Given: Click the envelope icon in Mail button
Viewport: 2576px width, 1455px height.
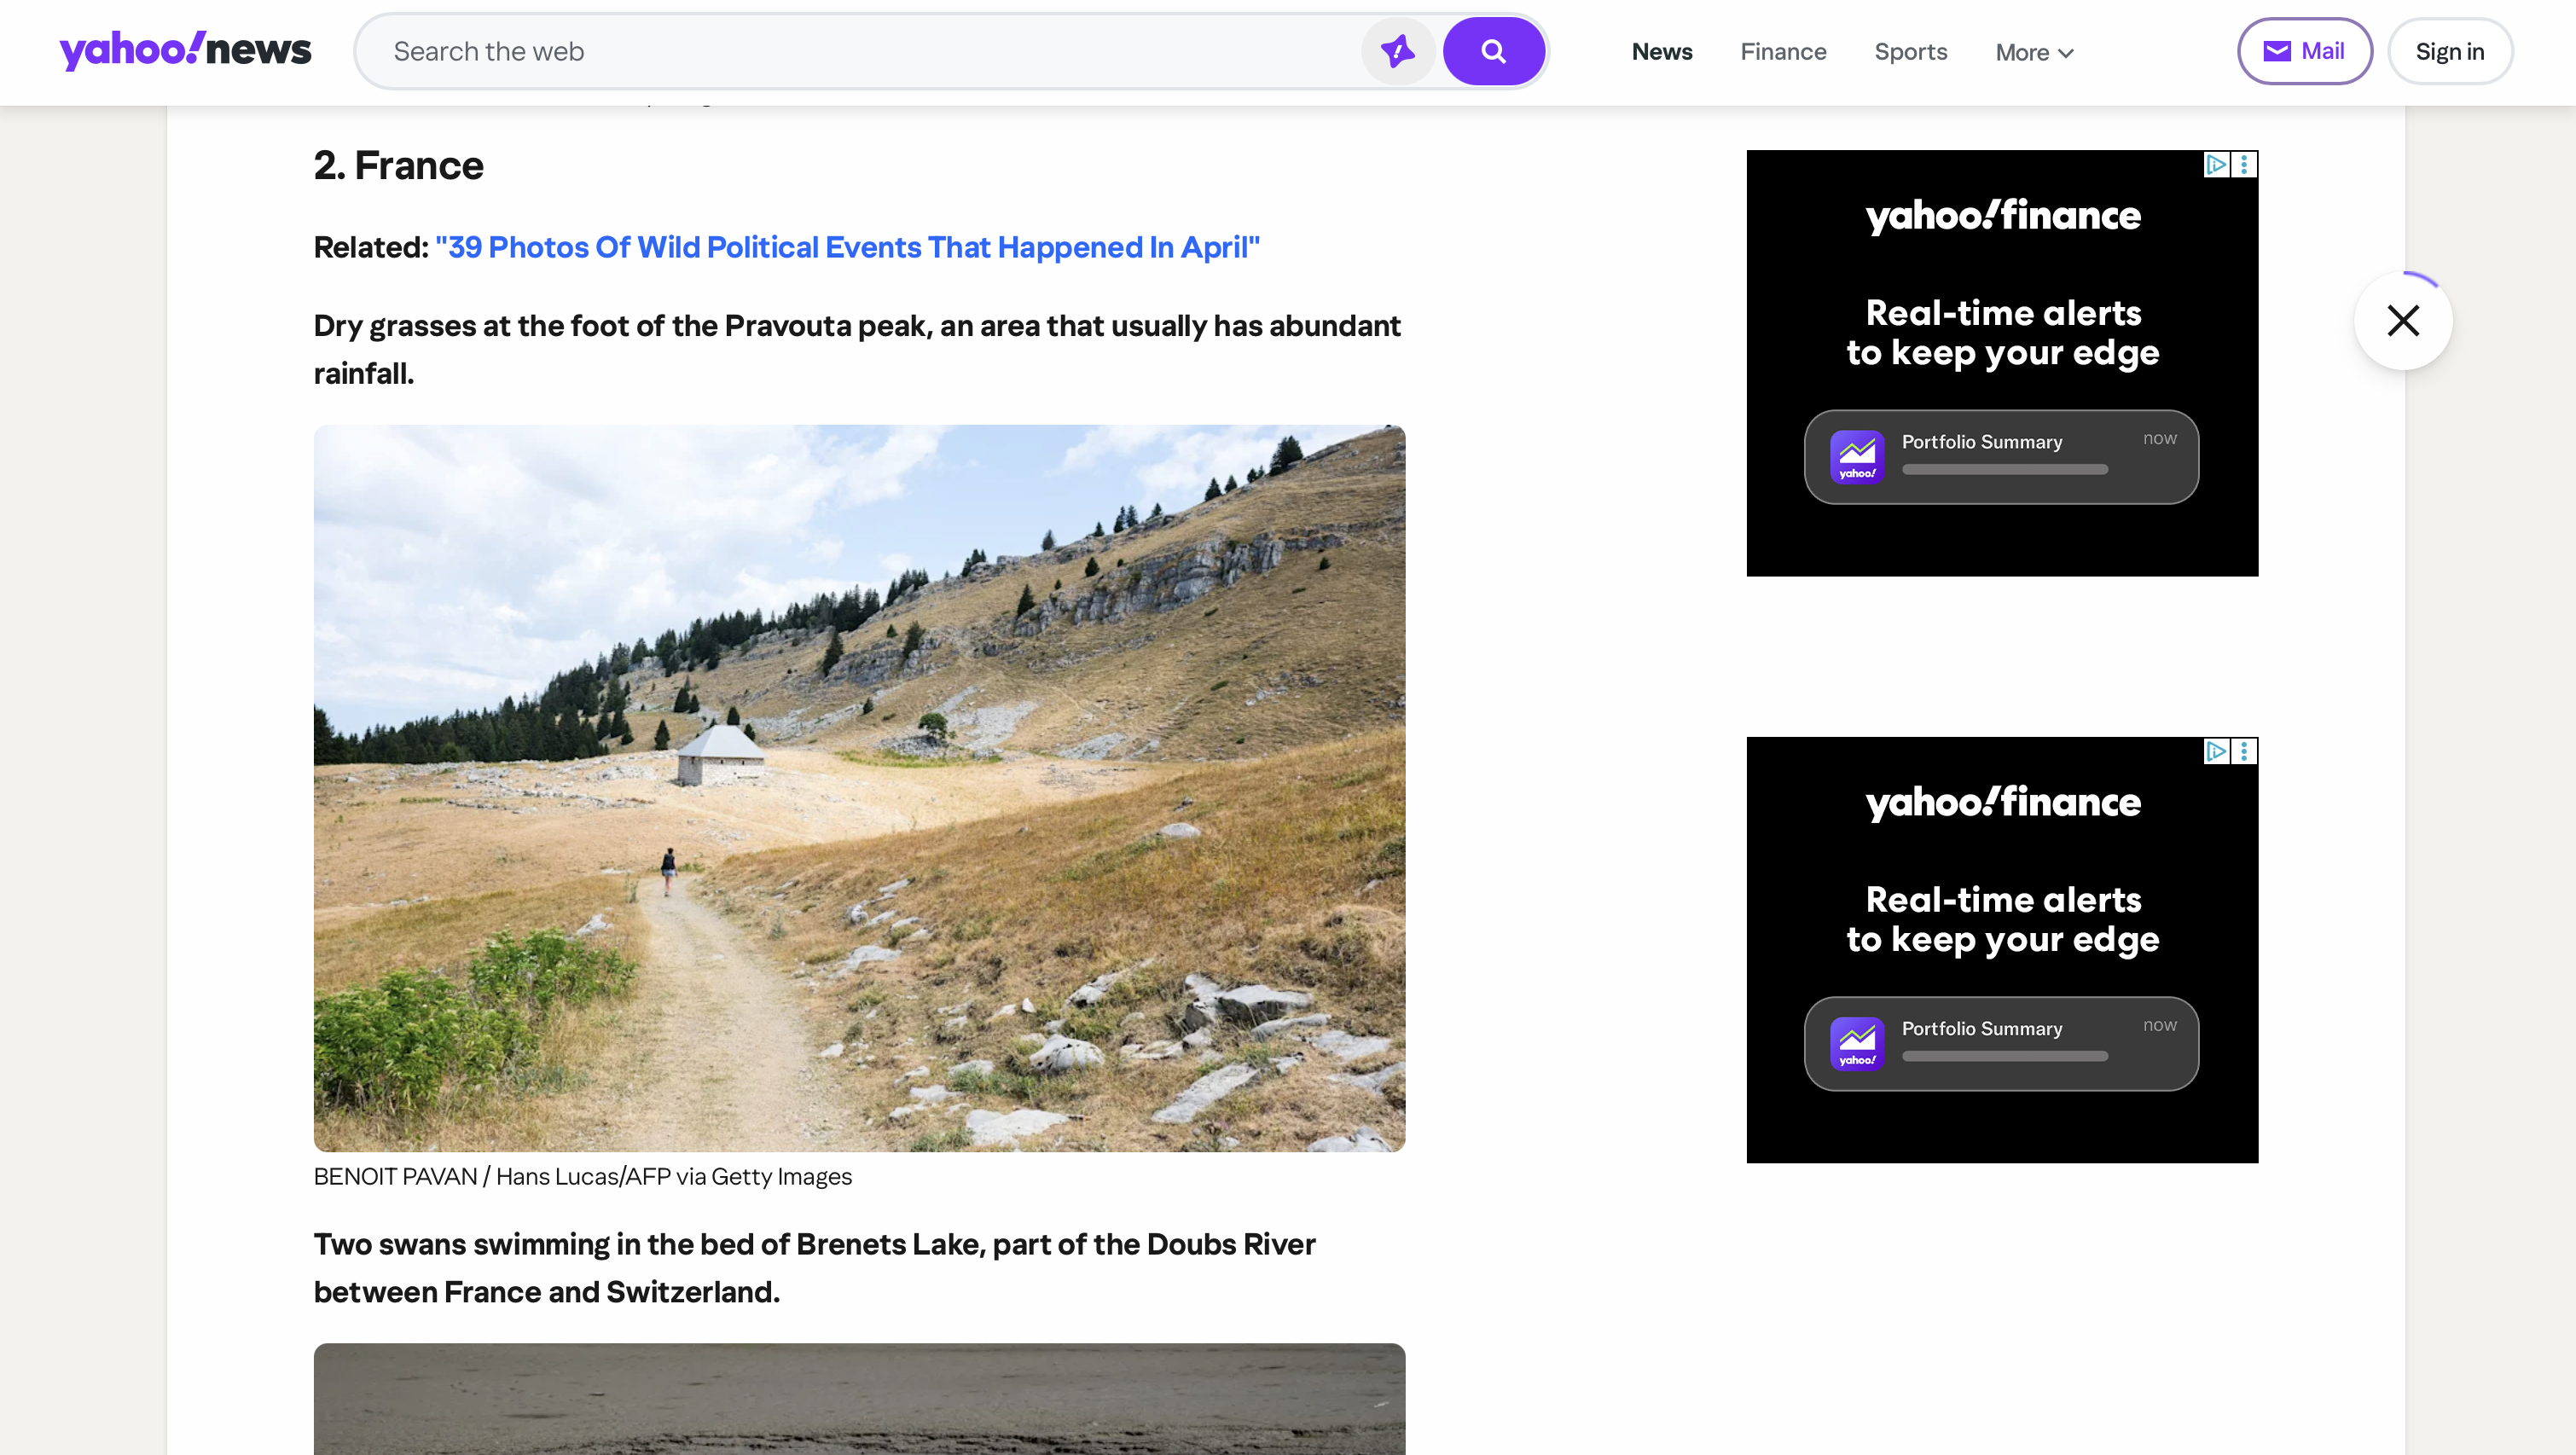Looking at the screenshot, I should 2277,51.
